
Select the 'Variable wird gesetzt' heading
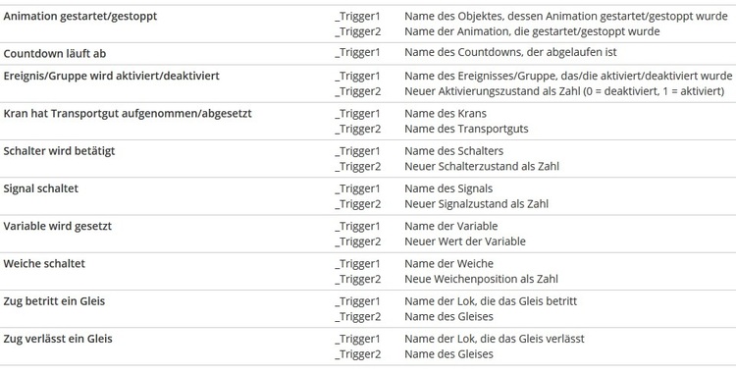click(58, 226)
